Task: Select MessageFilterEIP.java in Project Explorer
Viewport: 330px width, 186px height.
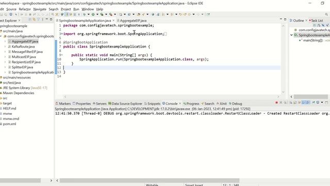Action: click(x=27, y=52)
